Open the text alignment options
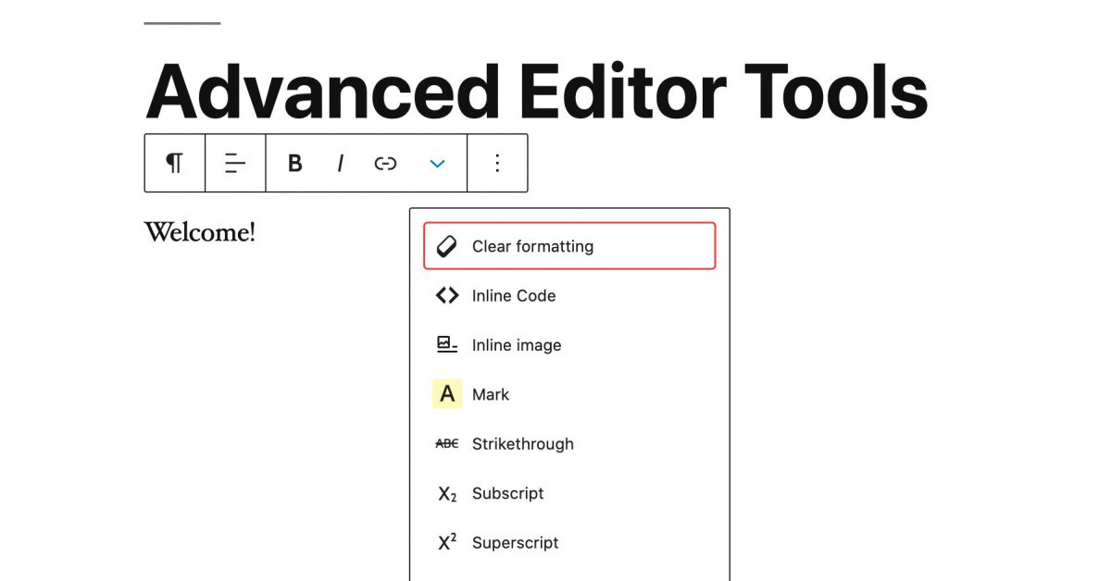Image resolution: width=1111 pixels, height=581 pixels. click(235, 164)
